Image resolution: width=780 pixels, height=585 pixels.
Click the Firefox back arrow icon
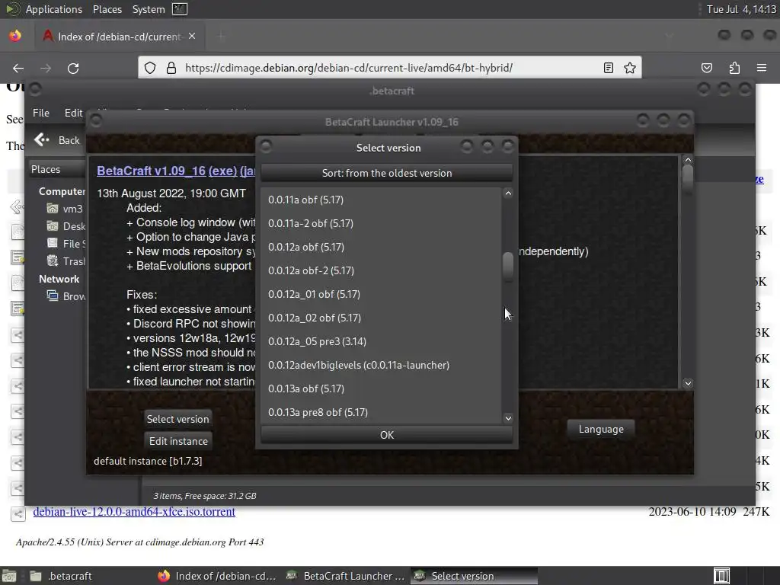18,68
